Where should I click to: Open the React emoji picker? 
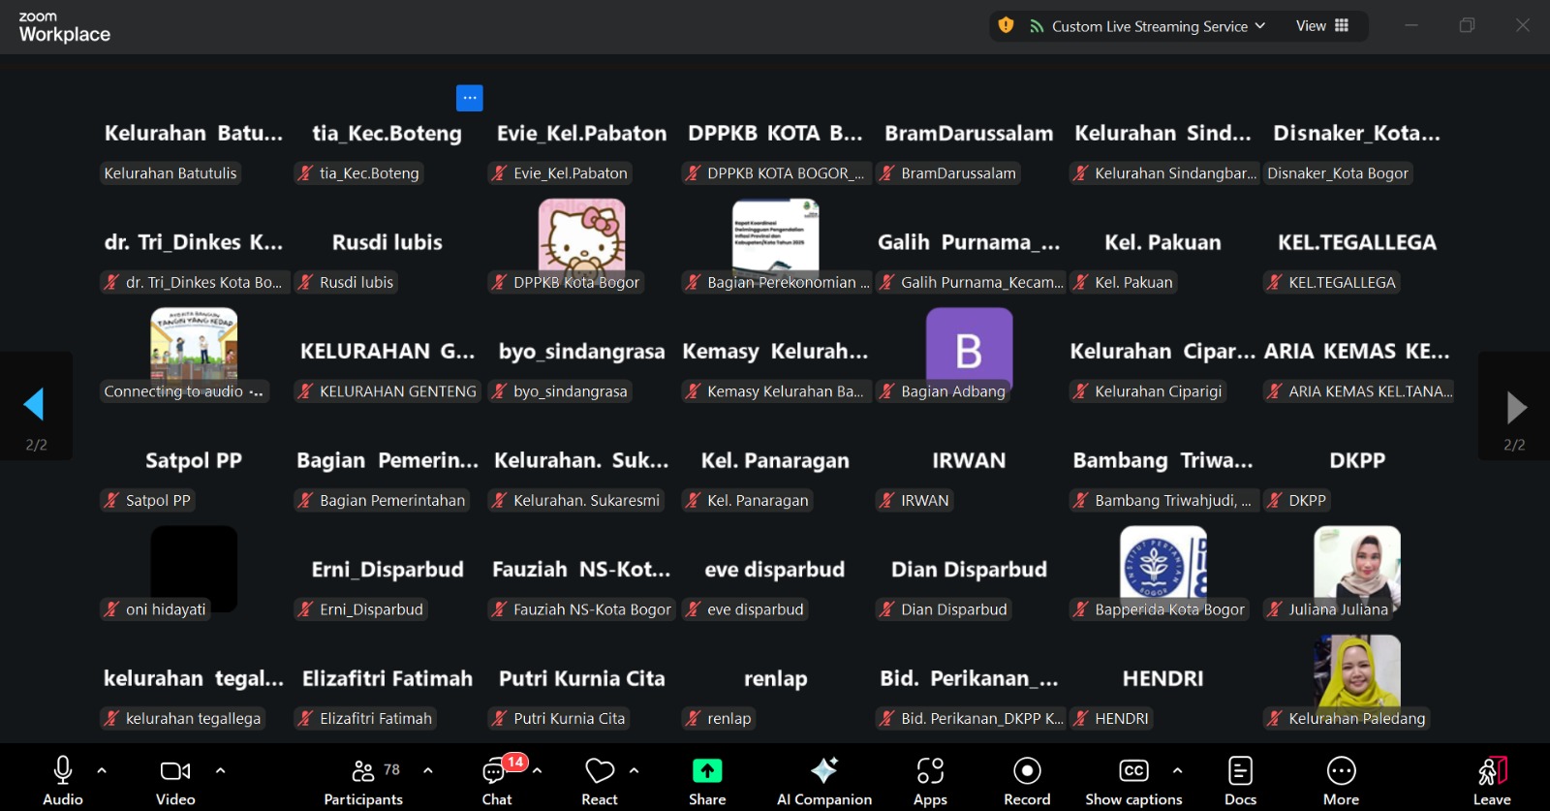pos(600,781)
